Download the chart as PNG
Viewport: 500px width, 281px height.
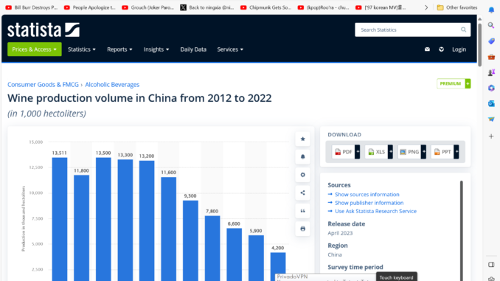pos(412,152)
